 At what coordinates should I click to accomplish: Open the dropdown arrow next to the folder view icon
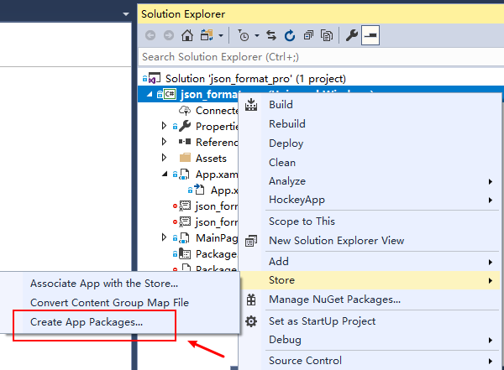[220, 35]
